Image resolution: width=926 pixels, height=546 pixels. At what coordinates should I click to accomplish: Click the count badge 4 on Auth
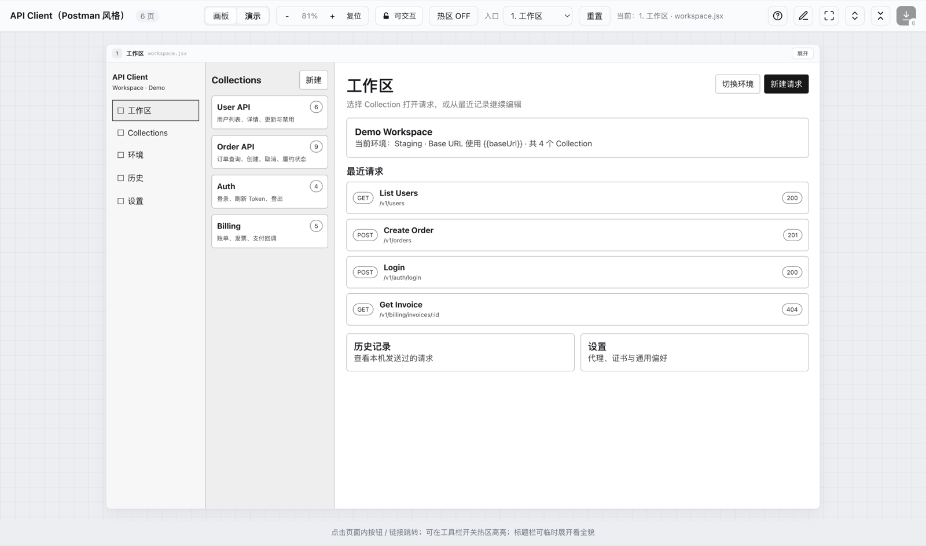pyautogui.click(x=316, y=186)
